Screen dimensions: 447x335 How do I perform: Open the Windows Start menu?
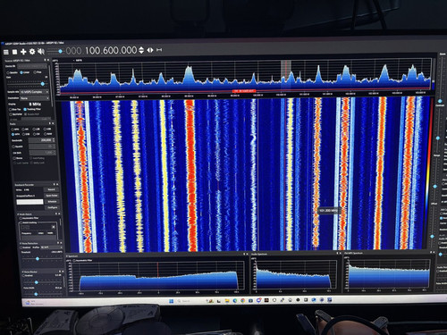pyautogui.click(x=171, y=301)
